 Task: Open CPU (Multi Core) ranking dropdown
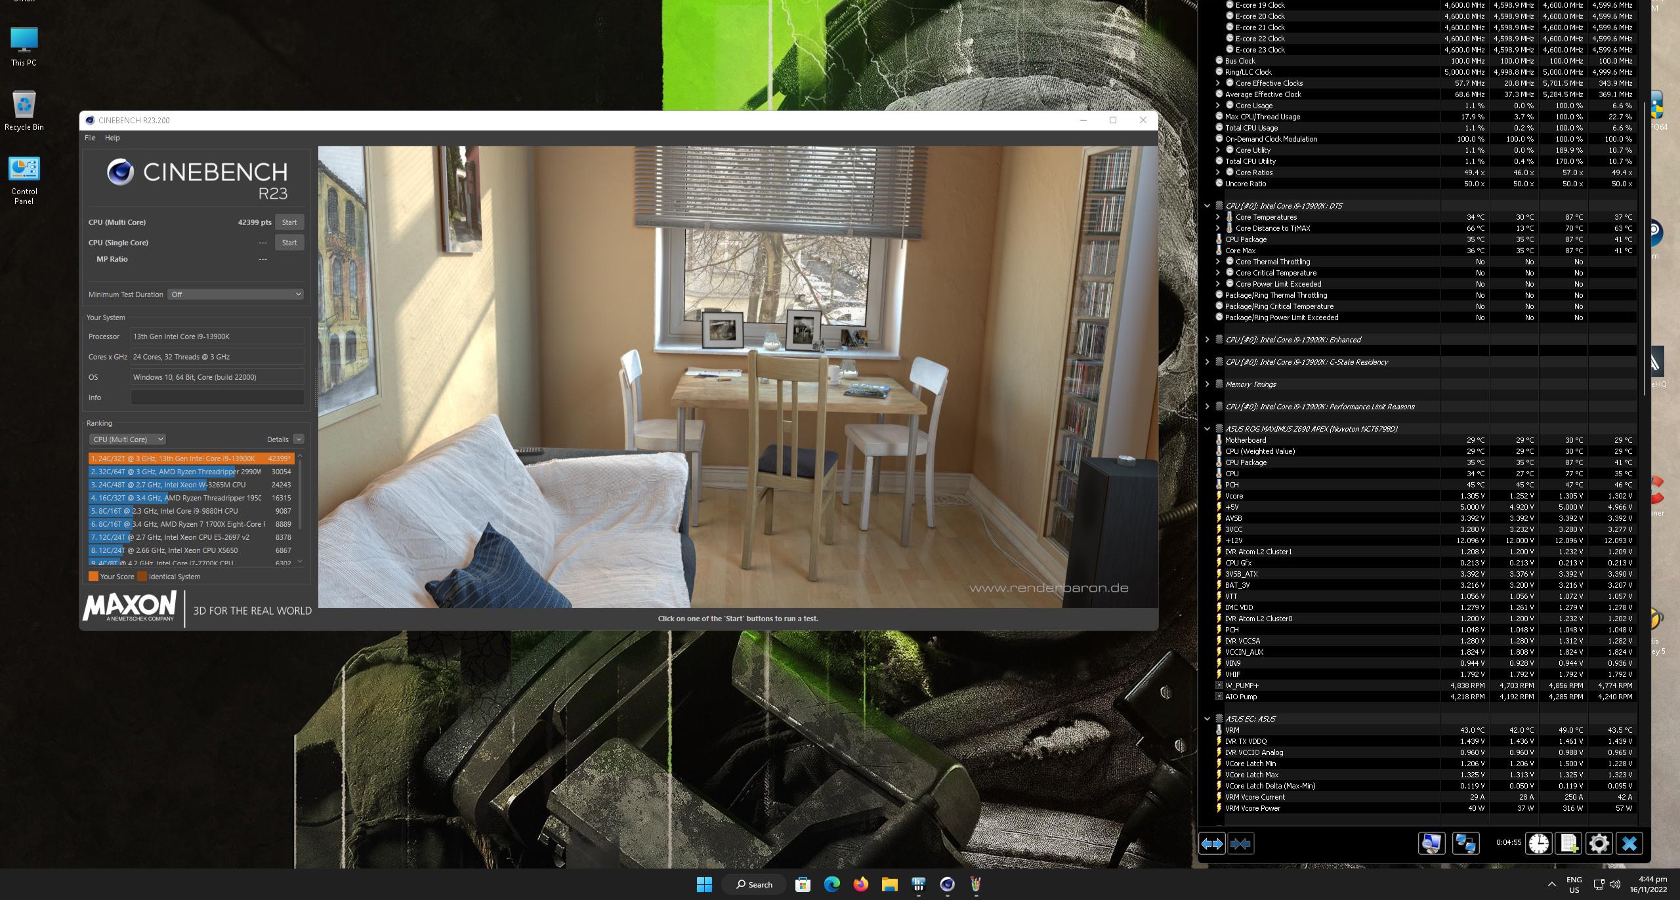pyautogui.click(x=127, y=440)
